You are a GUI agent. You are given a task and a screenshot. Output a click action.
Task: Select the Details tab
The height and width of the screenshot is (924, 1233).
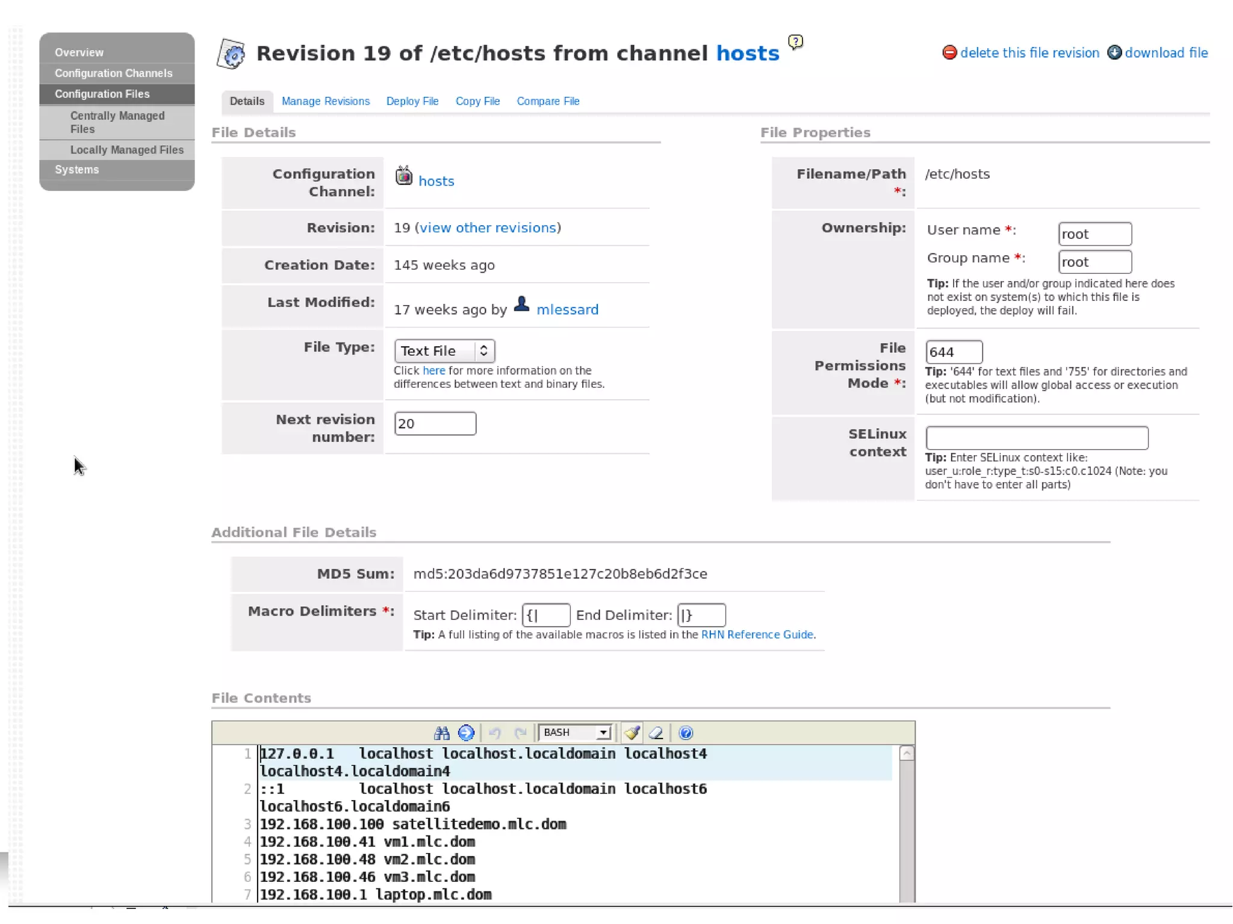(x=247, y=101)
